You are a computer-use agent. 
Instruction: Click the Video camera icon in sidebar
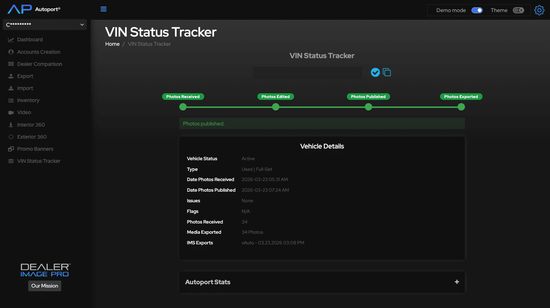(x=11, y=113)
